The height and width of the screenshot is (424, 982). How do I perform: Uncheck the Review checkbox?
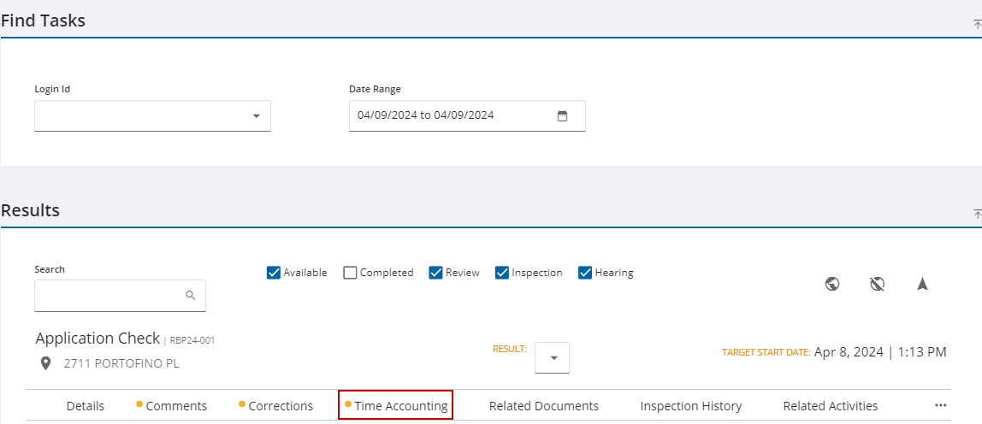click(x=436, y=273)
